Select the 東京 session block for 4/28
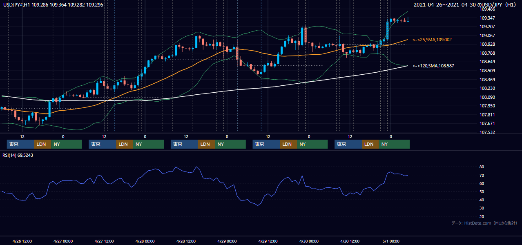 184,144
